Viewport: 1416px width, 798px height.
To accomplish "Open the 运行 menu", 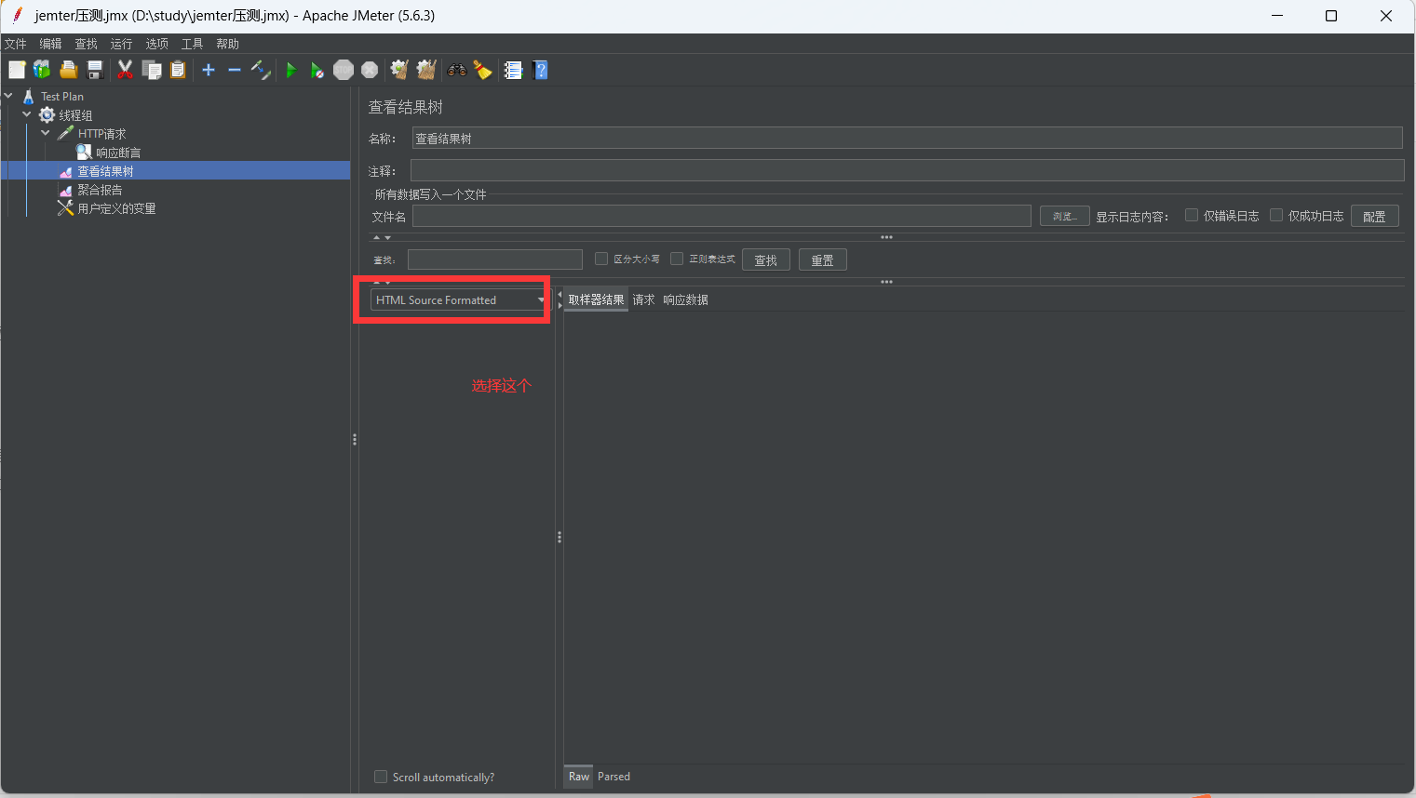I will [121, 44].
